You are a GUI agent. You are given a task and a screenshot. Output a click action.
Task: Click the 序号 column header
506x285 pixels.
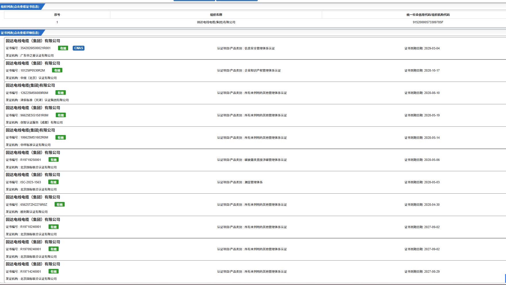[x=57, y=15]
